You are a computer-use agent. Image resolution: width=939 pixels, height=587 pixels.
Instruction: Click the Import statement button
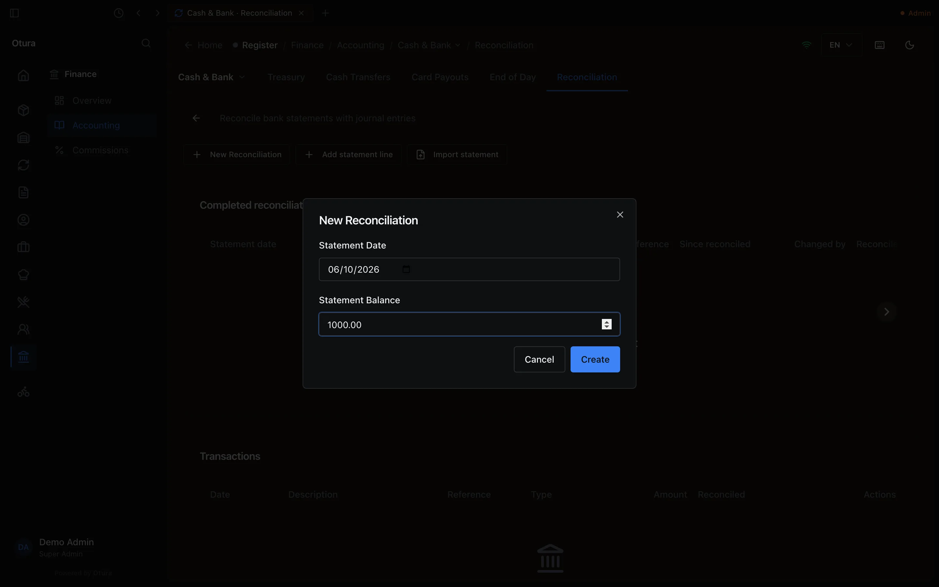[x=457, y=155]
